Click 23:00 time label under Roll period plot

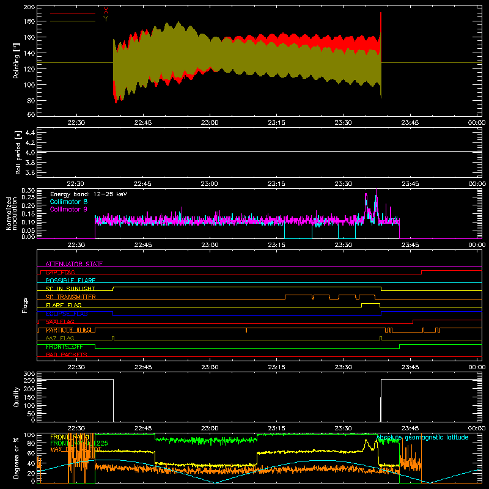(x=210, y=184)
